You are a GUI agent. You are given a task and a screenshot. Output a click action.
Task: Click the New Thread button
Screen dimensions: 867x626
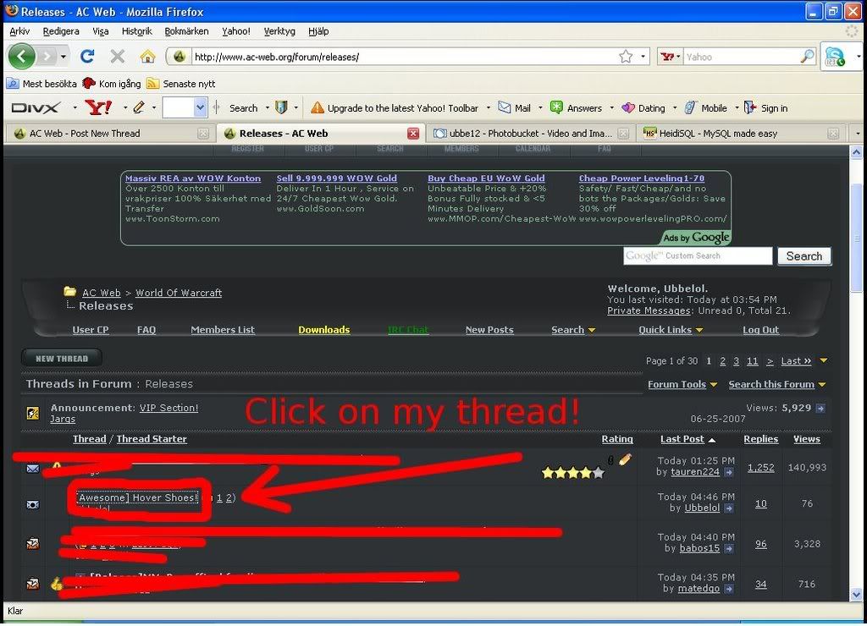pos(61,359)
